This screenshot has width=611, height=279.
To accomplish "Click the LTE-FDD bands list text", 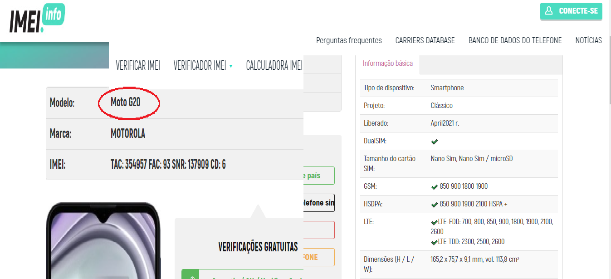I will [x=492, y=226].
